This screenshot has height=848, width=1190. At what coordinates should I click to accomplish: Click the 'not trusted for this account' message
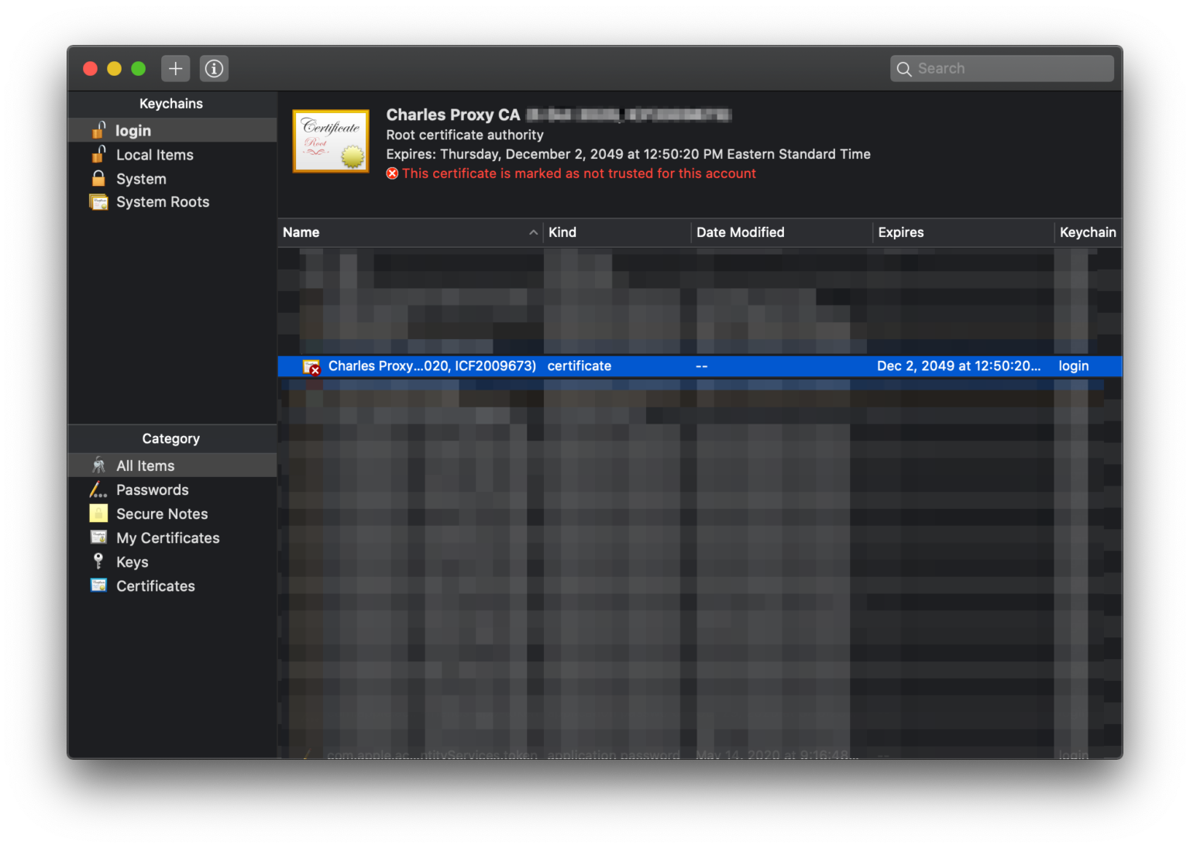tap(579, 173)
